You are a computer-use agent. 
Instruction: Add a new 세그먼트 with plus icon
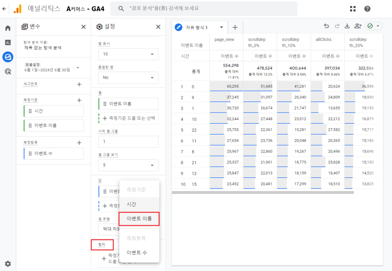(79, 84)
